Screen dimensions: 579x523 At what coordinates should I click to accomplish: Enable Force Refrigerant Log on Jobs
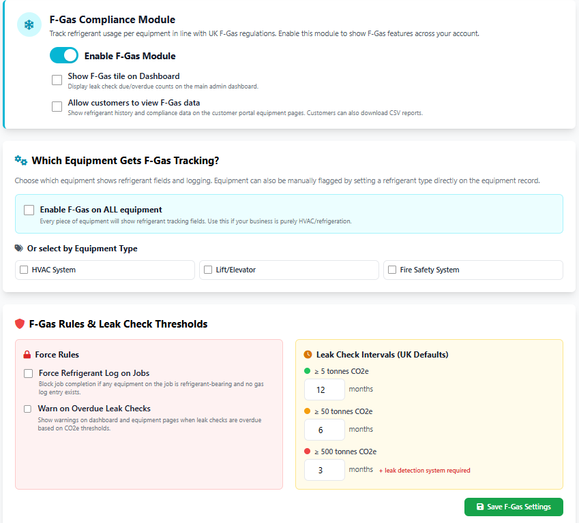(29, 374)
